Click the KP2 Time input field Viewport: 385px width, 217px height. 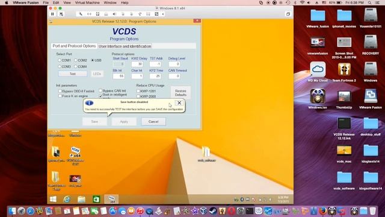155,76
